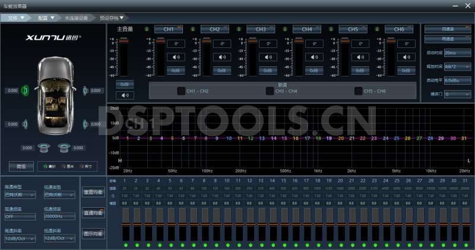The width and height of the screenshot is (475, 250).
Task: Toggle the CH3 - CH4 link checkbox
Action: pos(270,91)
